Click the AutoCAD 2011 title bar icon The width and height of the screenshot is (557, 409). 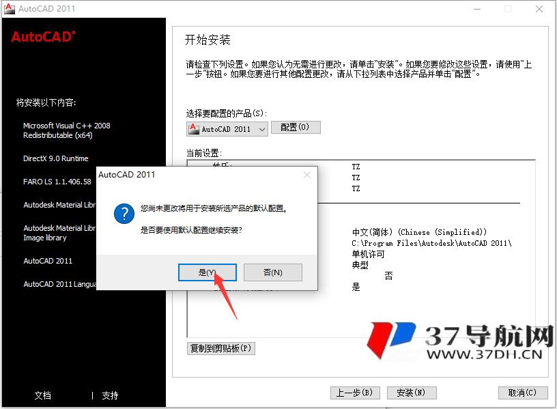pyautogui.click(x=9, y=9)
